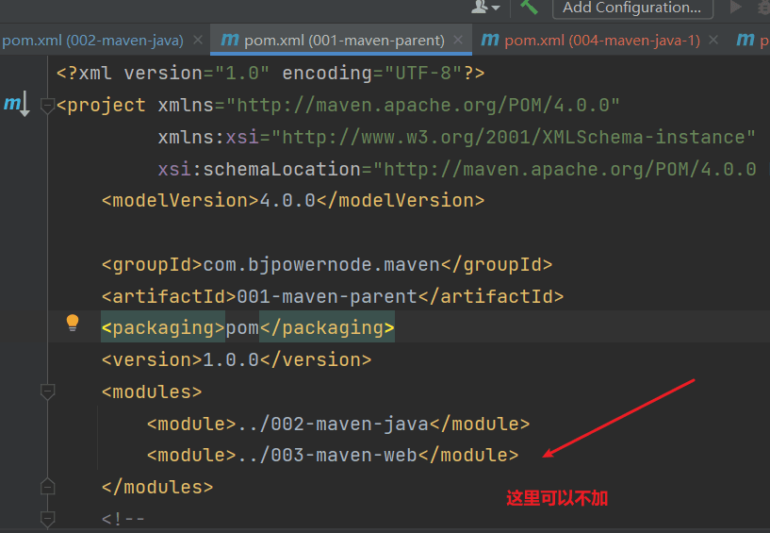Close the pom.xml (002-maven-java) tab
Viewport: 770px width, 533px height.
[x=198, y=40]
